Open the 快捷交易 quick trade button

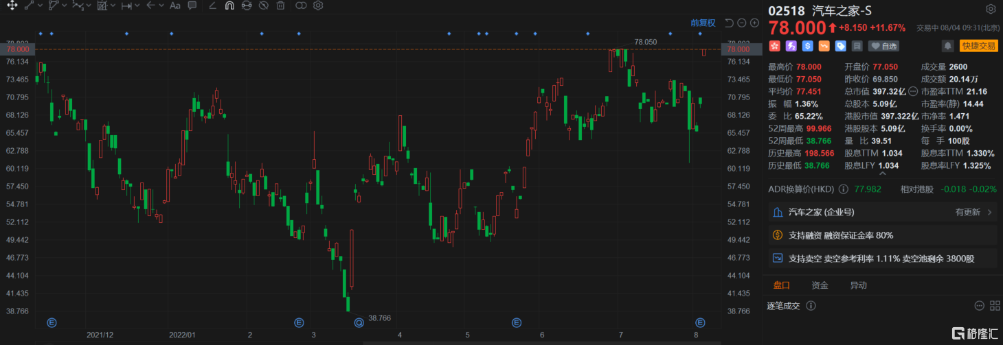click(x=979, y=46)
